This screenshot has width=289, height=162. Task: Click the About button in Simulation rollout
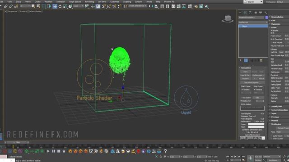[x=261, y=79]
